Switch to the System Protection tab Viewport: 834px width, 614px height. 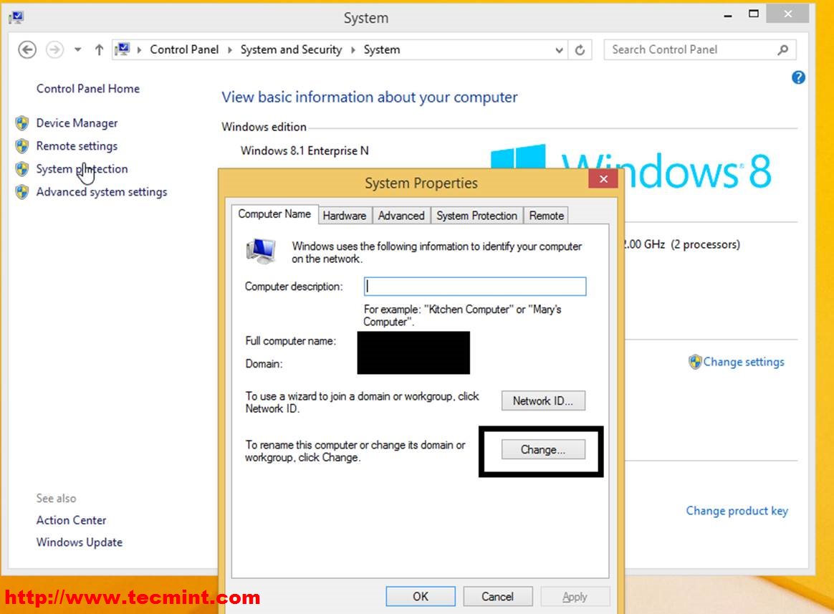477,216
